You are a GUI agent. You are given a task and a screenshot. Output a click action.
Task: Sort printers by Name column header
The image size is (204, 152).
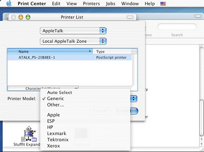tap(50, 52)
